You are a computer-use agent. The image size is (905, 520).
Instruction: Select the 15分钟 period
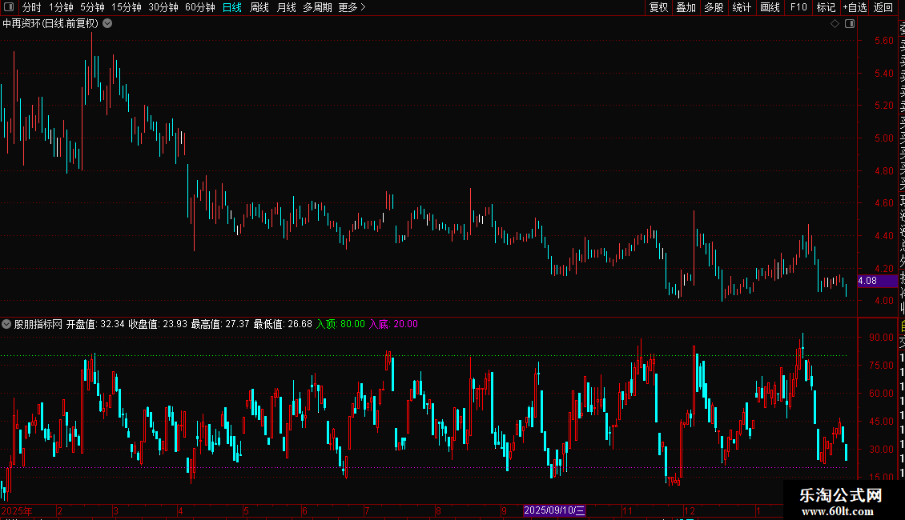[126, 7]
